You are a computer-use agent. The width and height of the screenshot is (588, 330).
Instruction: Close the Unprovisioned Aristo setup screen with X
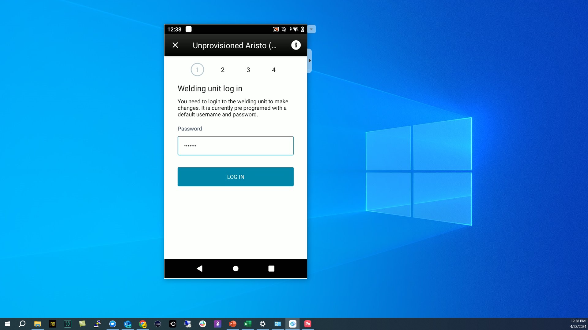(175, 45)
